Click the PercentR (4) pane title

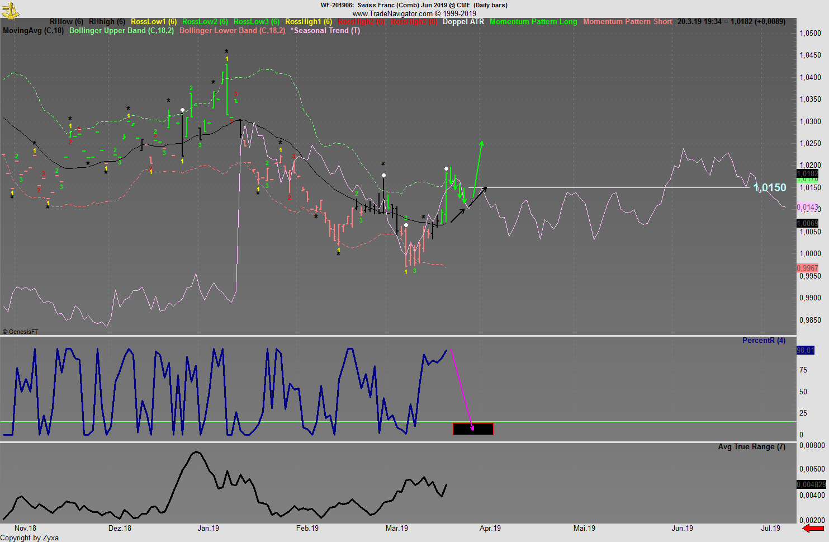click(764, 340)
